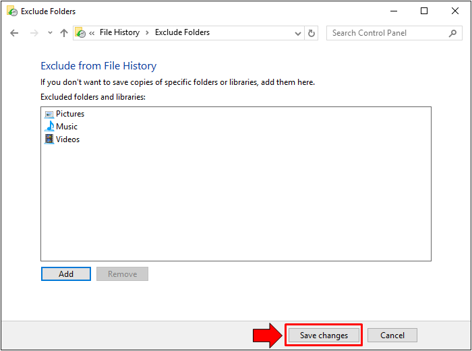Refresh the address bar location
This screenshot has width=472, height=351.
(x=312, y=33)
